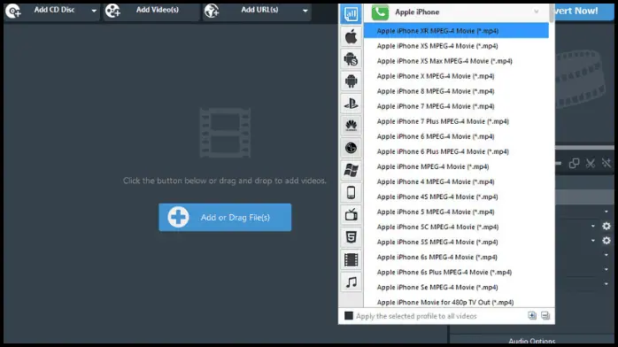Select the Windows devices category icon
Image resolution: width=618 pixels, height=347 pixels.
click(351, 170)
